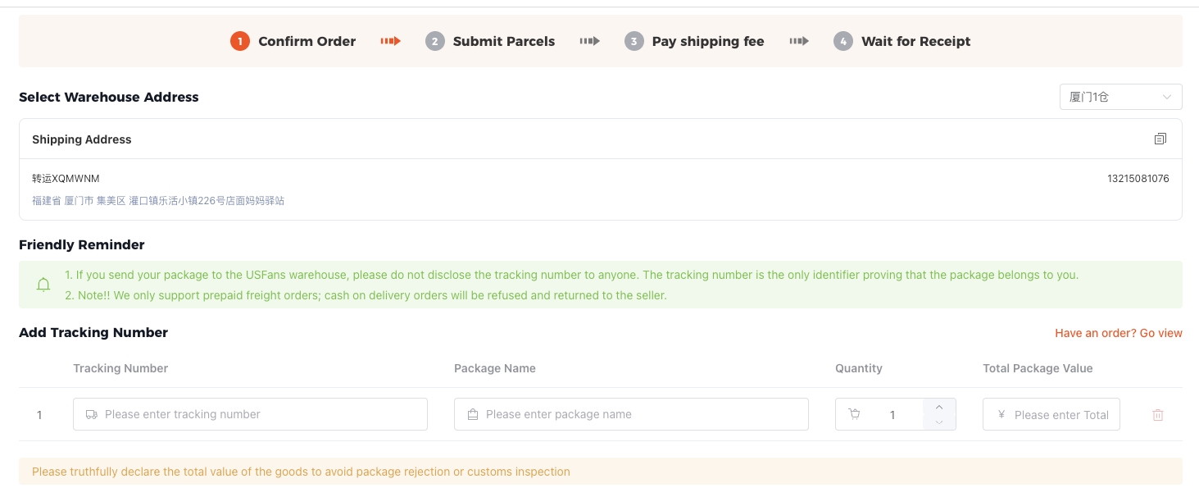Select the Pay shipping fee step label
Viewport: 1199px width, 497px height.
[x=707, y=41]
